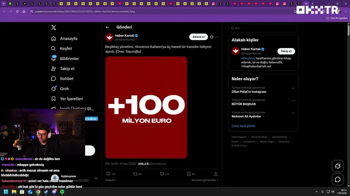Open more options for BÜYÜK BAŞKAN trend
Viewport: 350px width, 196px height.
pos(293,101)
